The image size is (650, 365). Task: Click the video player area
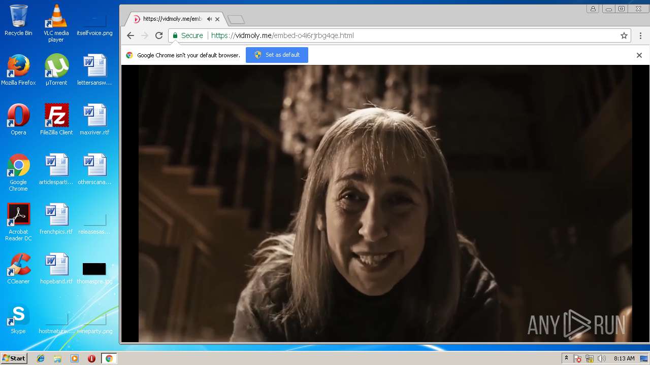coord(385,203)
